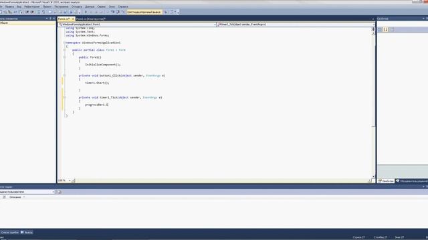Open the Окно menu
The width and height of the screenshot is (428, 240).
point(112,7)
